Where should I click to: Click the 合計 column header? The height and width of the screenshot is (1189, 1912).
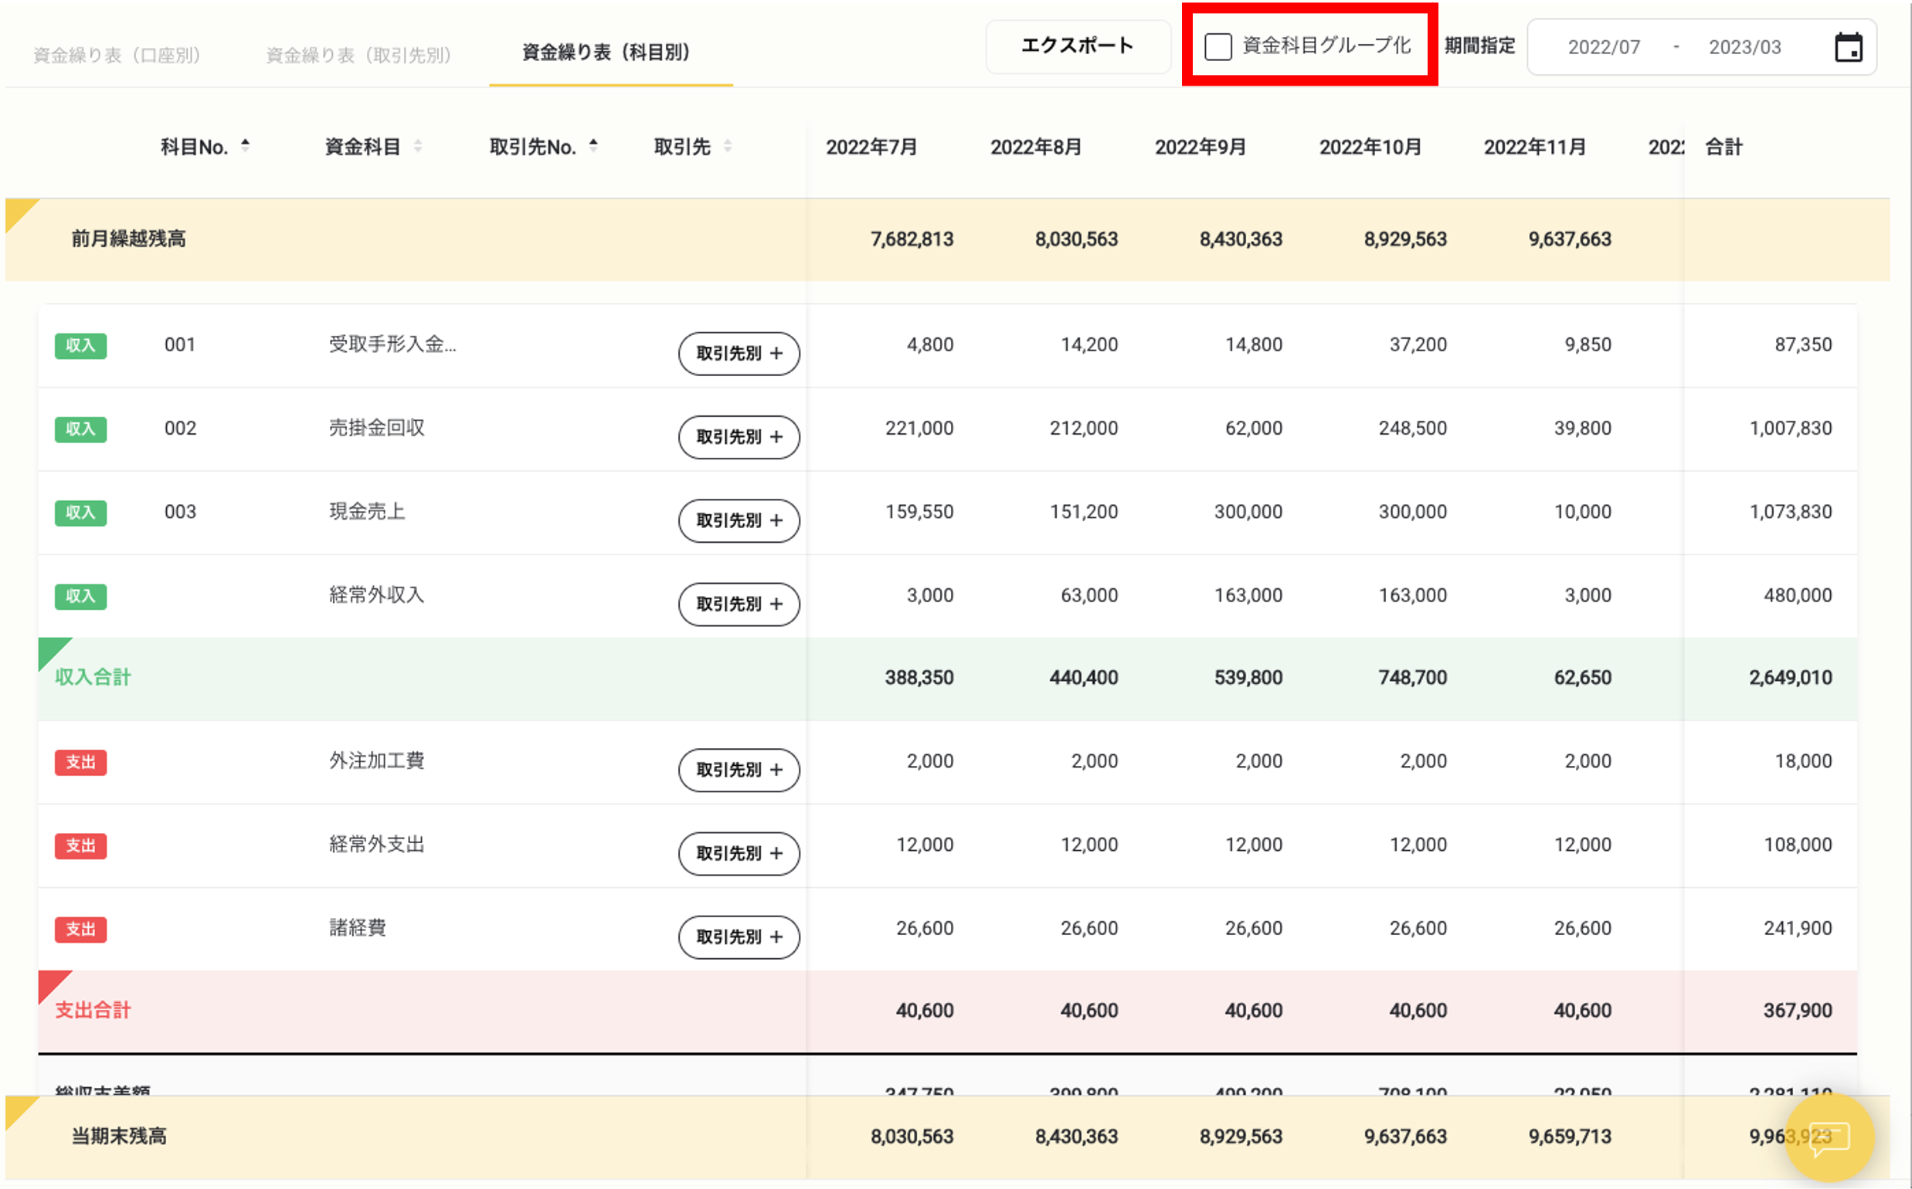point(1724,147)
